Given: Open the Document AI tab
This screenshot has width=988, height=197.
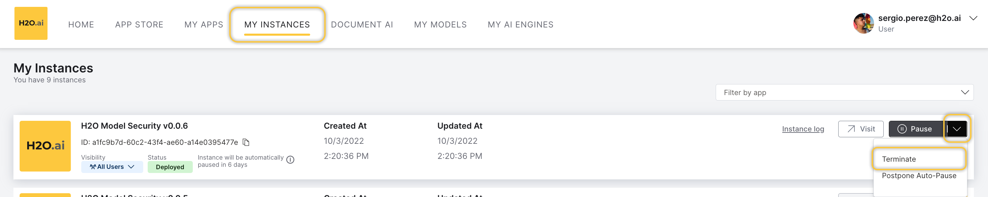Looking at the screenshot, I should [x=362, y=24].
